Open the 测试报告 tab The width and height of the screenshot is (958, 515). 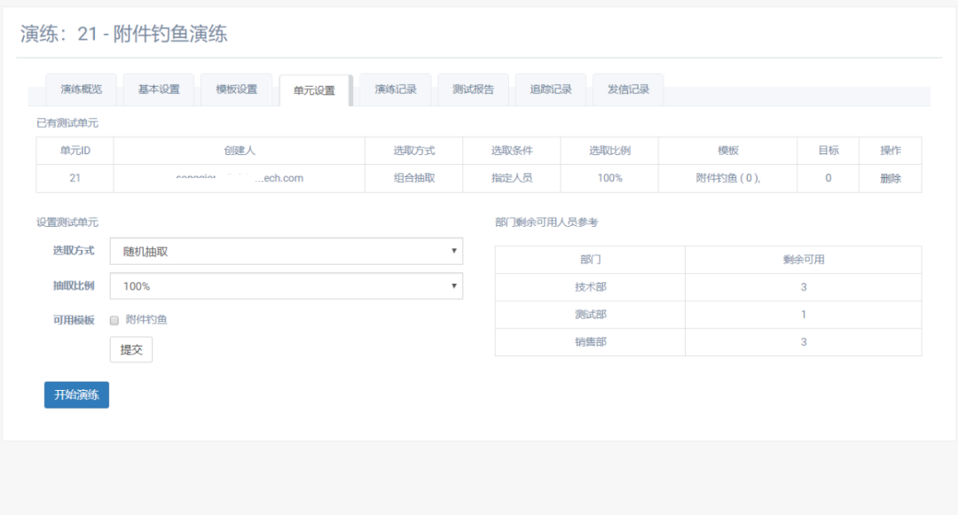473,90
